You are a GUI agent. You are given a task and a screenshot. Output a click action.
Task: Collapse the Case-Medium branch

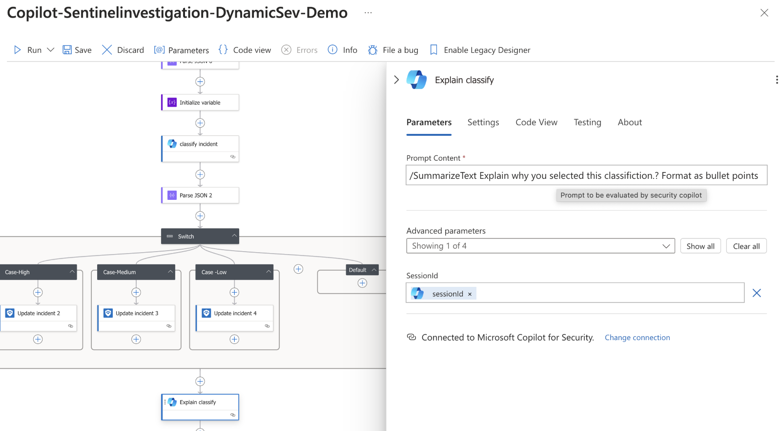pyautogui.click(x=171, y=272)
